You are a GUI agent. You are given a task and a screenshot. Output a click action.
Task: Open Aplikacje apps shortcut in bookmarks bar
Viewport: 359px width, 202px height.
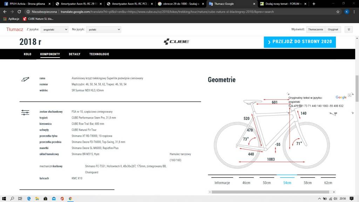(x=11, y=19)
